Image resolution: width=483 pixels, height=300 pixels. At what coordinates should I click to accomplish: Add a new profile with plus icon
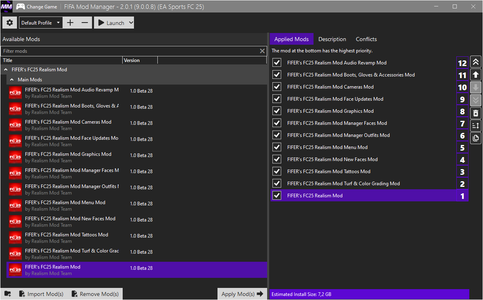click(x=70, y=23)
